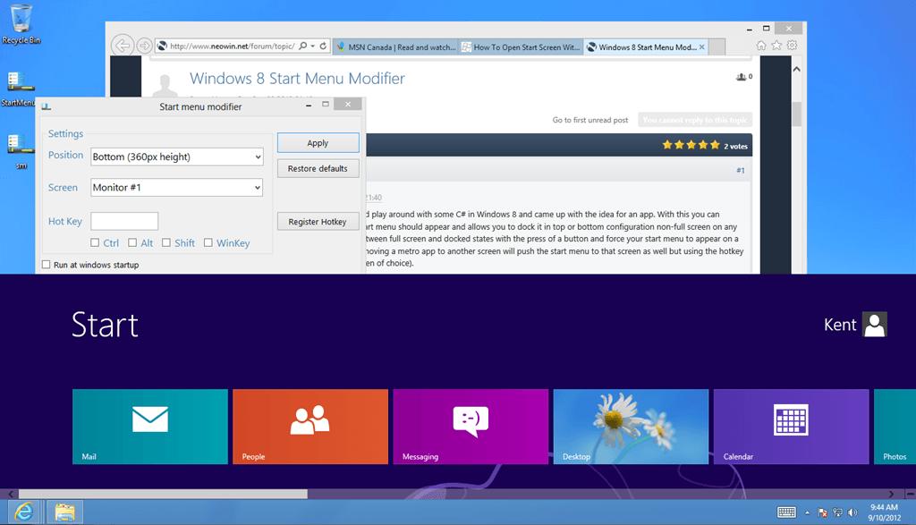916x525 pixels.
Task: Switch to the MSN Canada tab
Action: (x=396, y=47)
